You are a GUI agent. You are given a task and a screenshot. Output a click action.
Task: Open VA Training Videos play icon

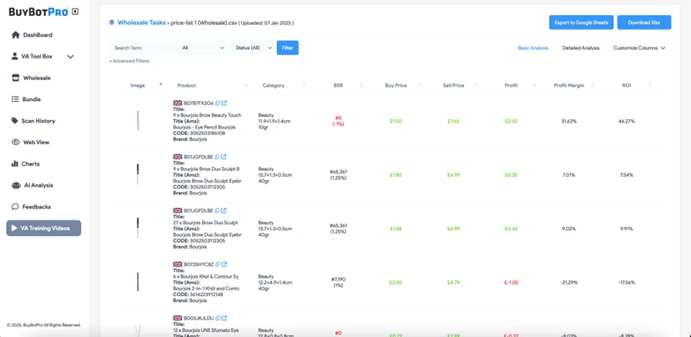[x=14, y=229]
